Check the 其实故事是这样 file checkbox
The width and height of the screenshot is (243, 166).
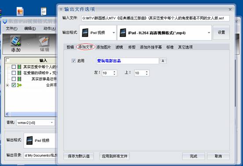click(14, 79)
